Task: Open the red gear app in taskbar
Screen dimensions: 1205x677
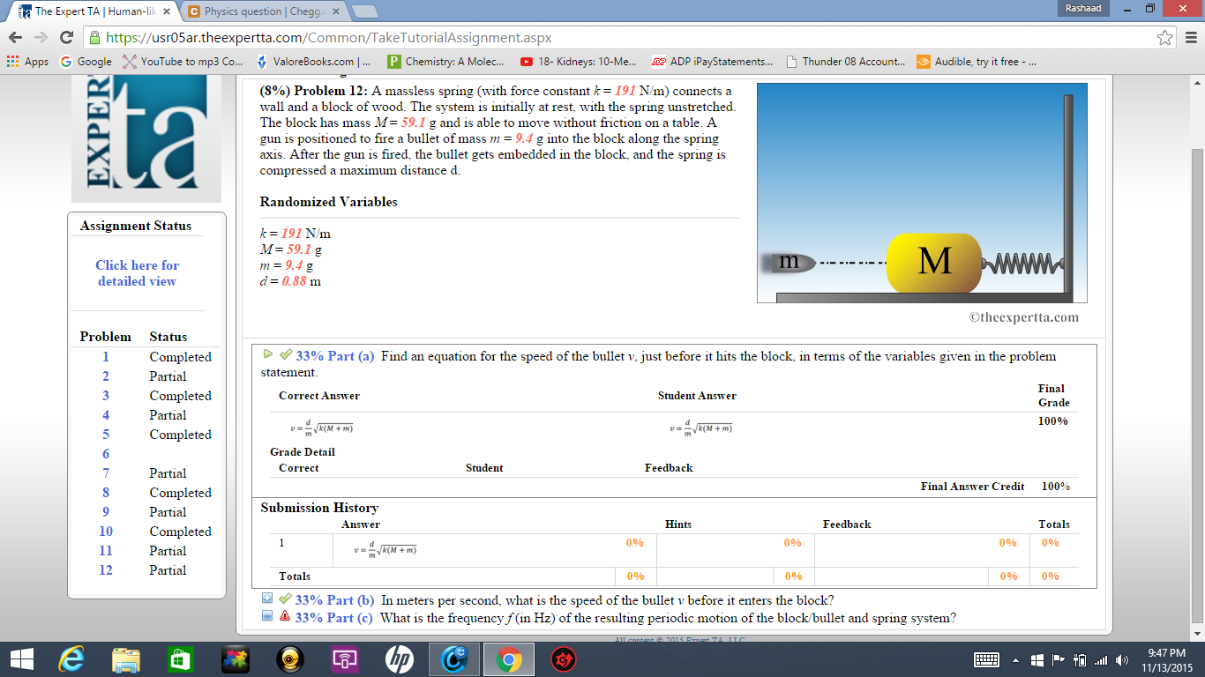Action: click(x=563, y=659)
